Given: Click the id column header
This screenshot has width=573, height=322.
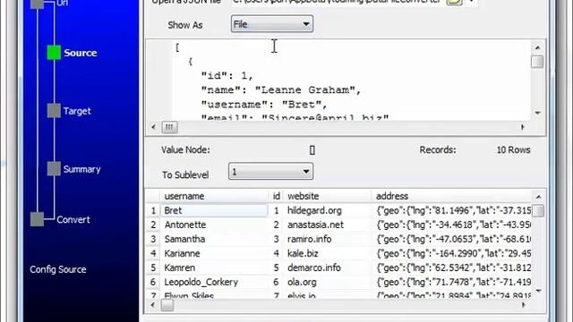Looking at the screenshot, I should tap(276, 196).
